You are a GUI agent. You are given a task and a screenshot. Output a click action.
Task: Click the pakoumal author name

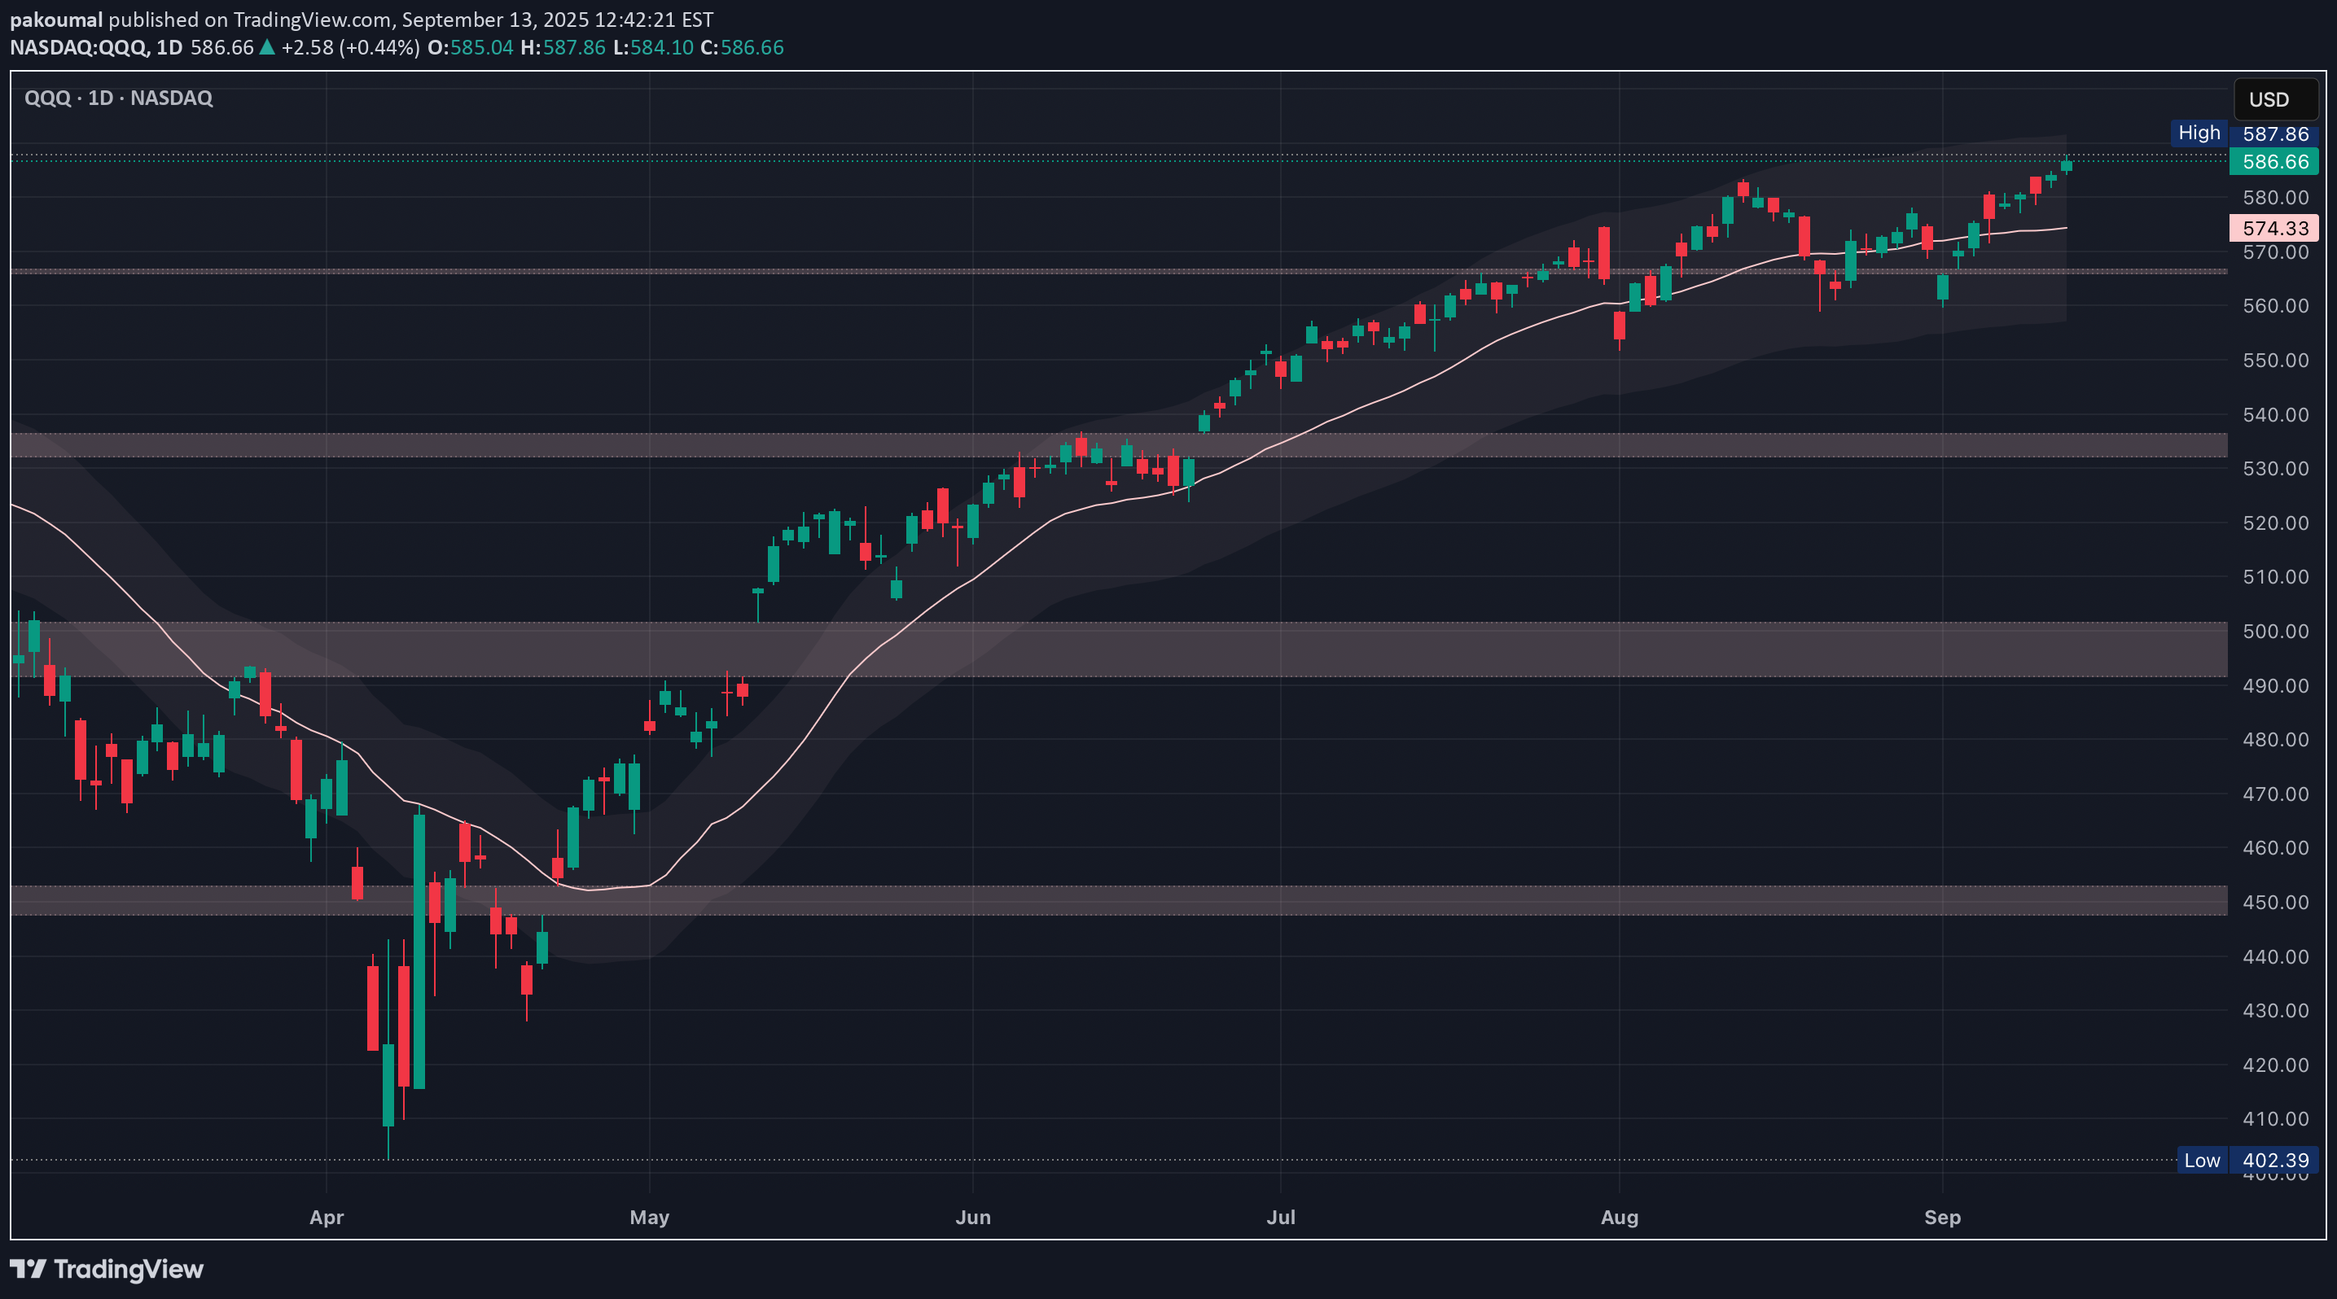click(x=56, y=19)
